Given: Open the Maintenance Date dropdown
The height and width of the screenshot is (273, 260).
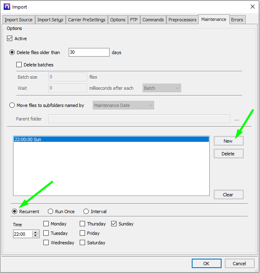Looking at the screenshot, I should [123, 105].
